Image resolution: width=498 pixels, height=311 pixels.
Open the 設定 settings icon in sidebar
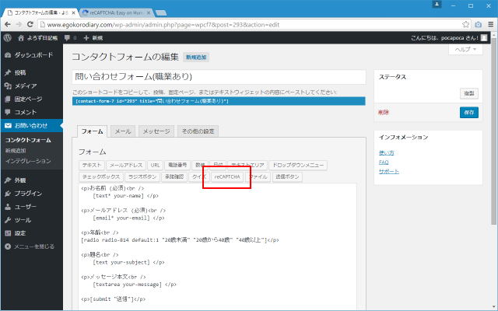(8, 233)
